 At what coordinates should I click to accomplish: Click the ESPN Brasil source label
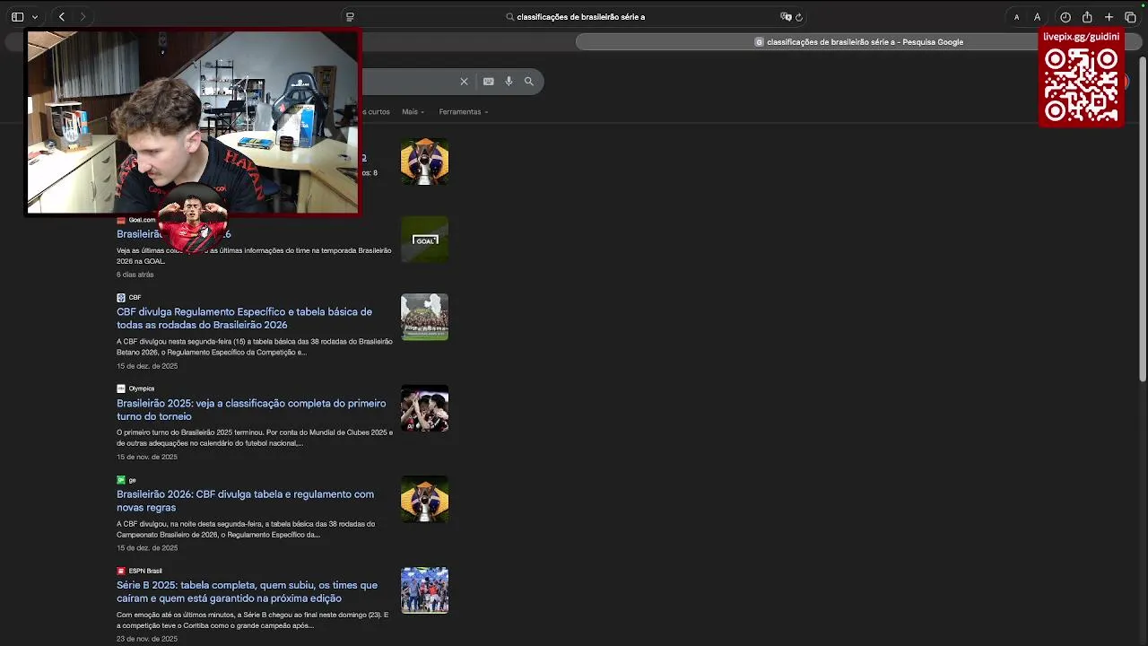click(x=145, y=572)
